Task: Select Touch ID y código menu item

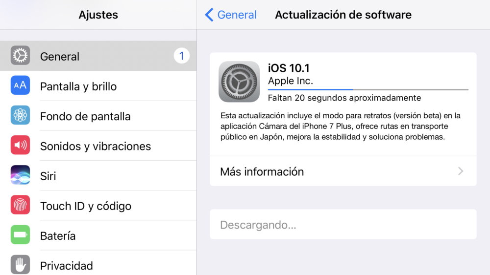Action: coord(98,205)
